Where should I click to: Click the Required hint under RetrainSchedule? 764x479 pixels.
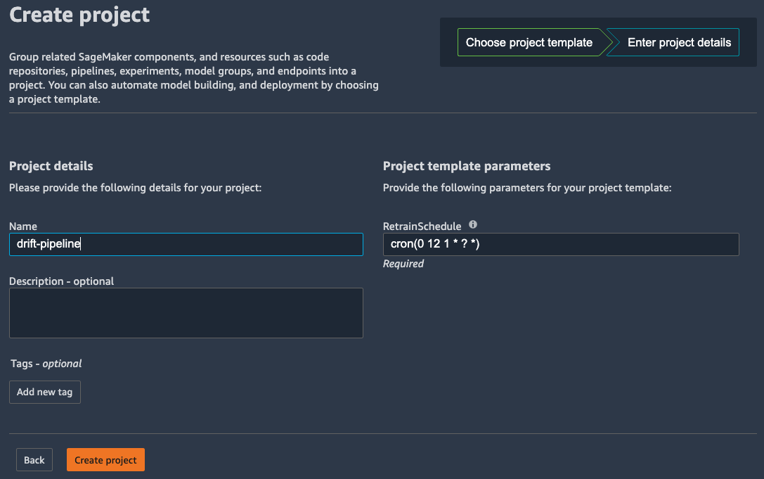(403, 264)
